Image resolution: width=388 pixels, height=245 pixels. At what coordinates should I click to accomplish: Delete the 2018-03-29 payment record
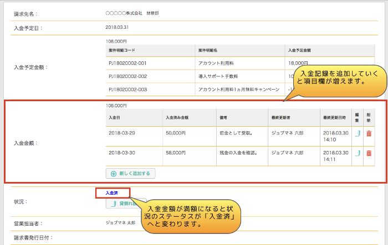click(x=369, y=134)
